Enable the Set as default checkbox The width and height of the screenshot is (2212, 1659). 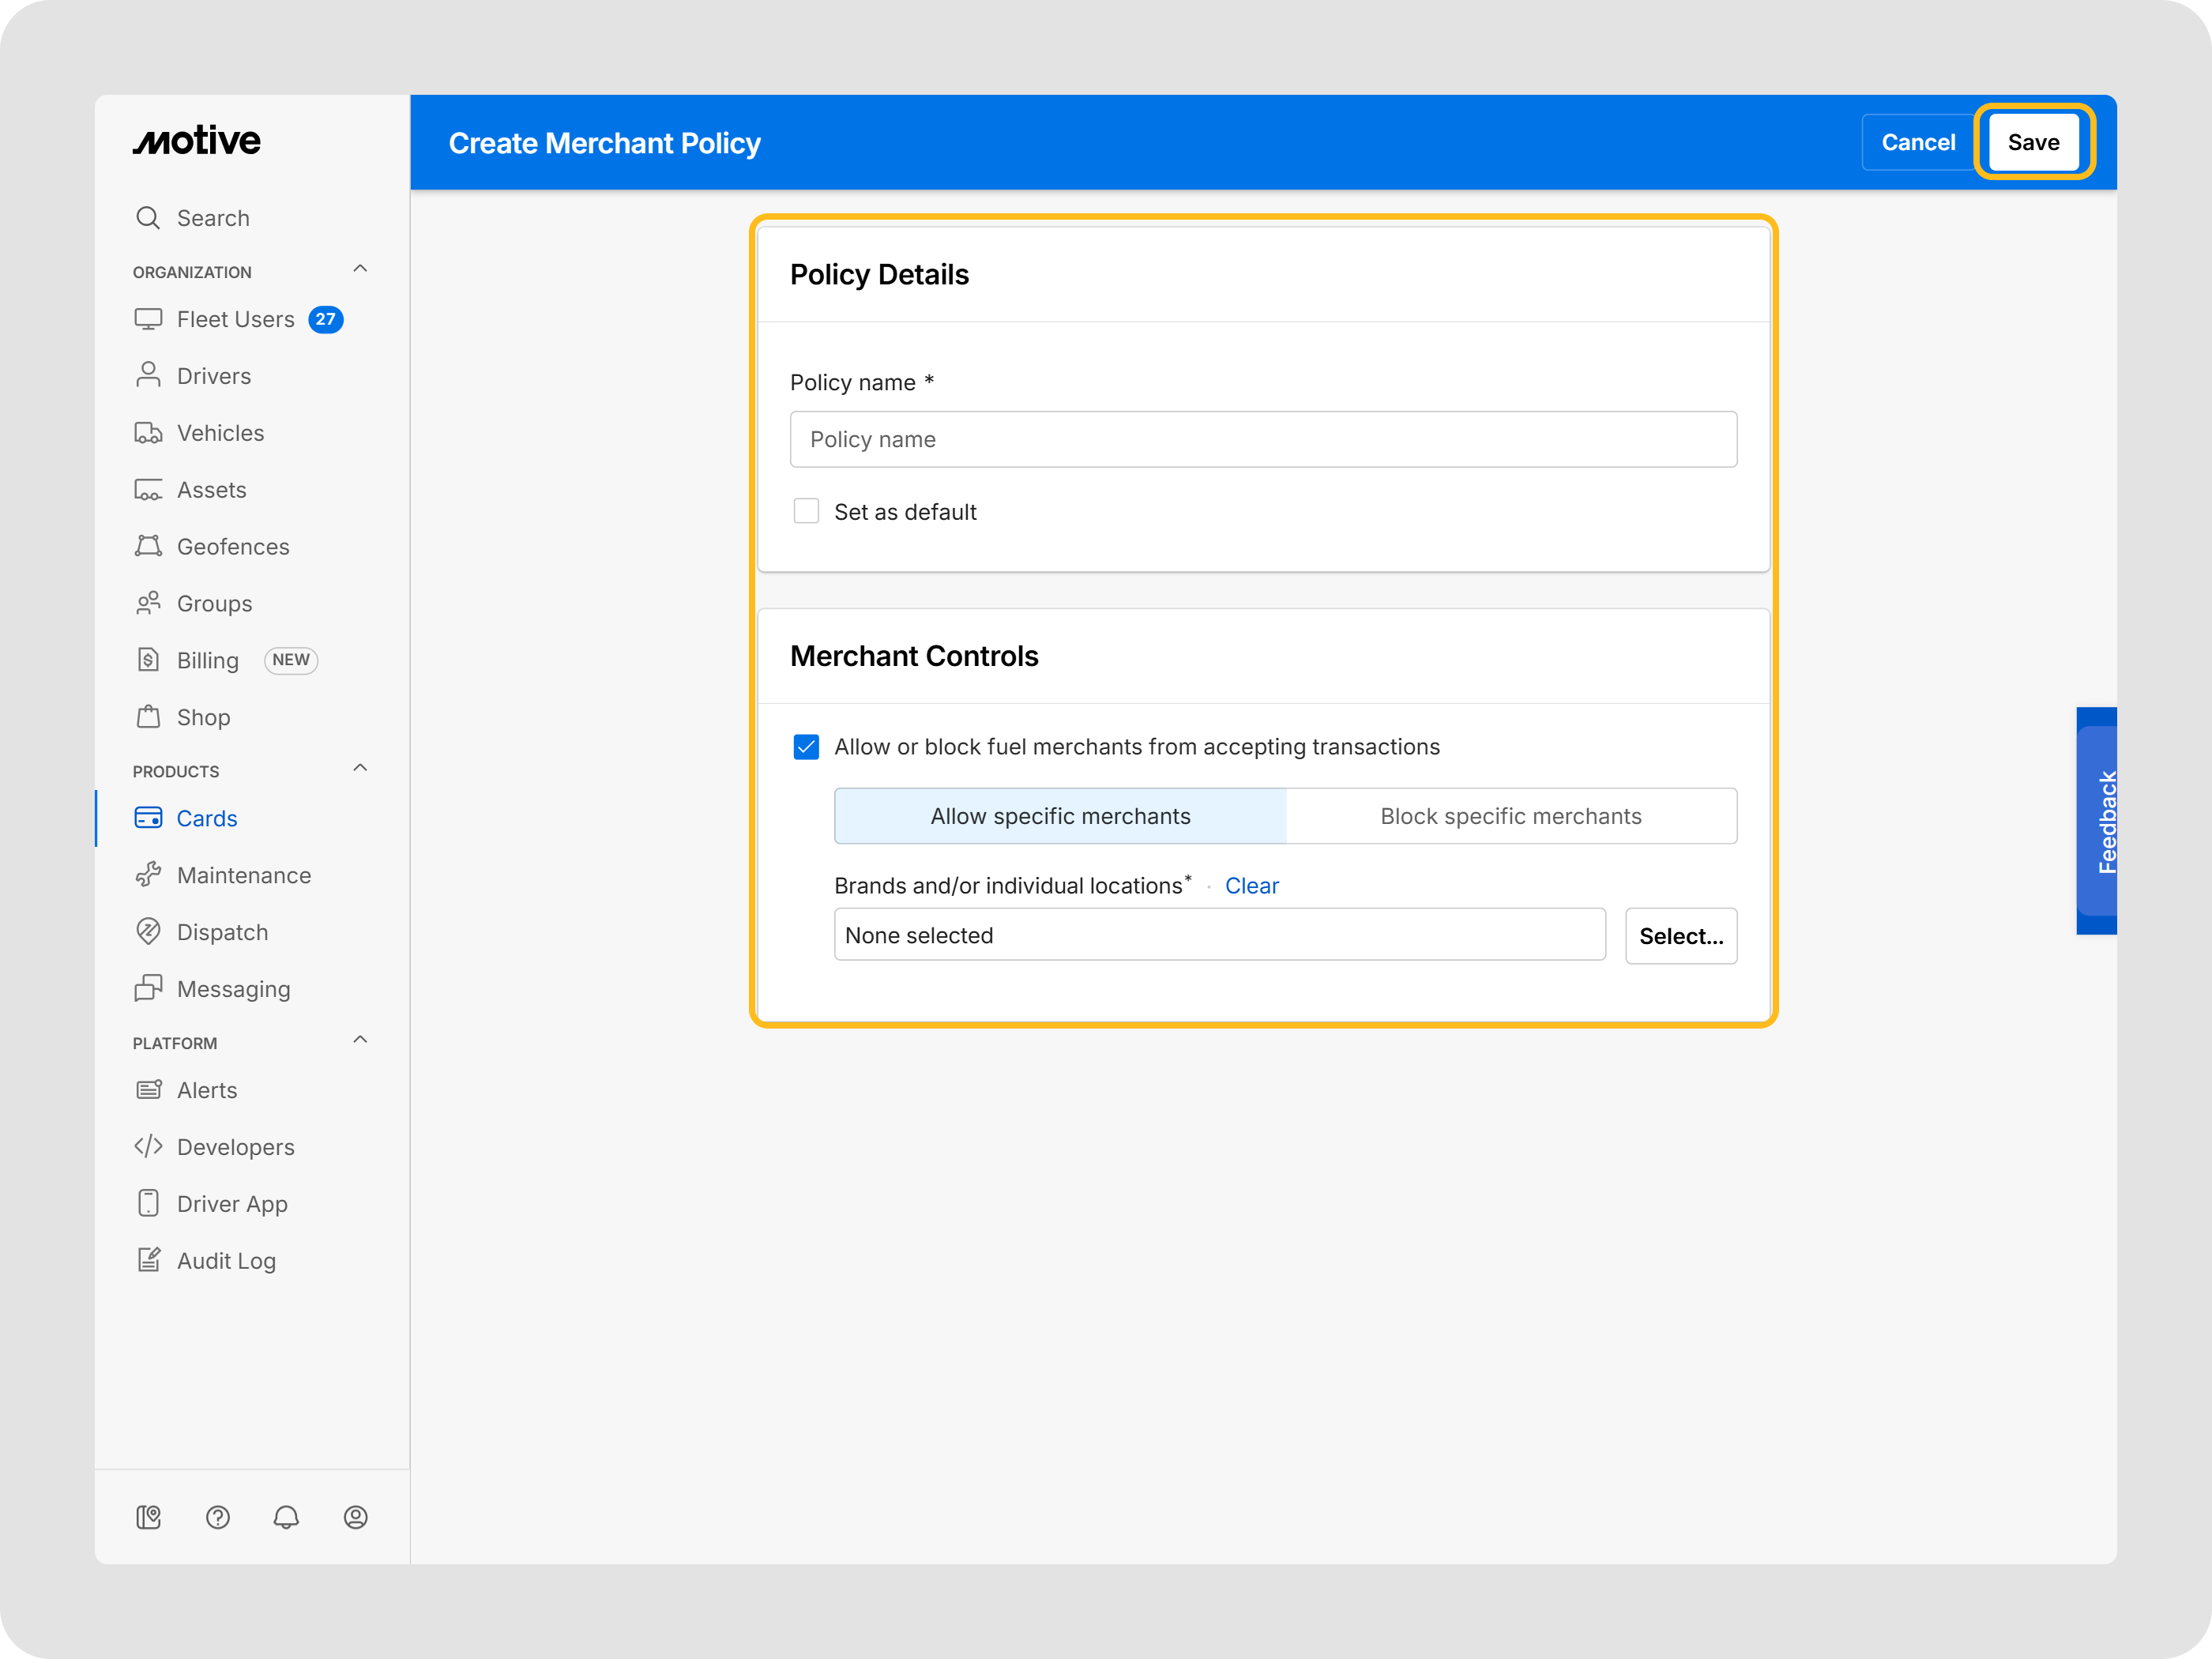click(x=806, y=511)
